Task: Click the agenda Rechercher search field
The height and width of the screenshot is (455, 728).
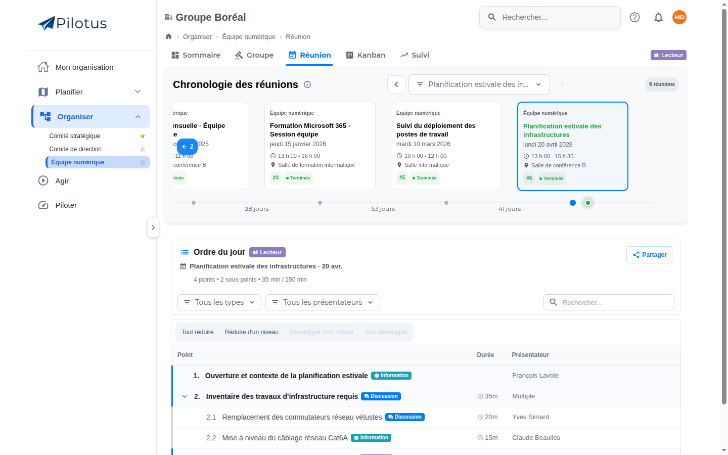Action: pyautogui.click(x=609, y=302)
